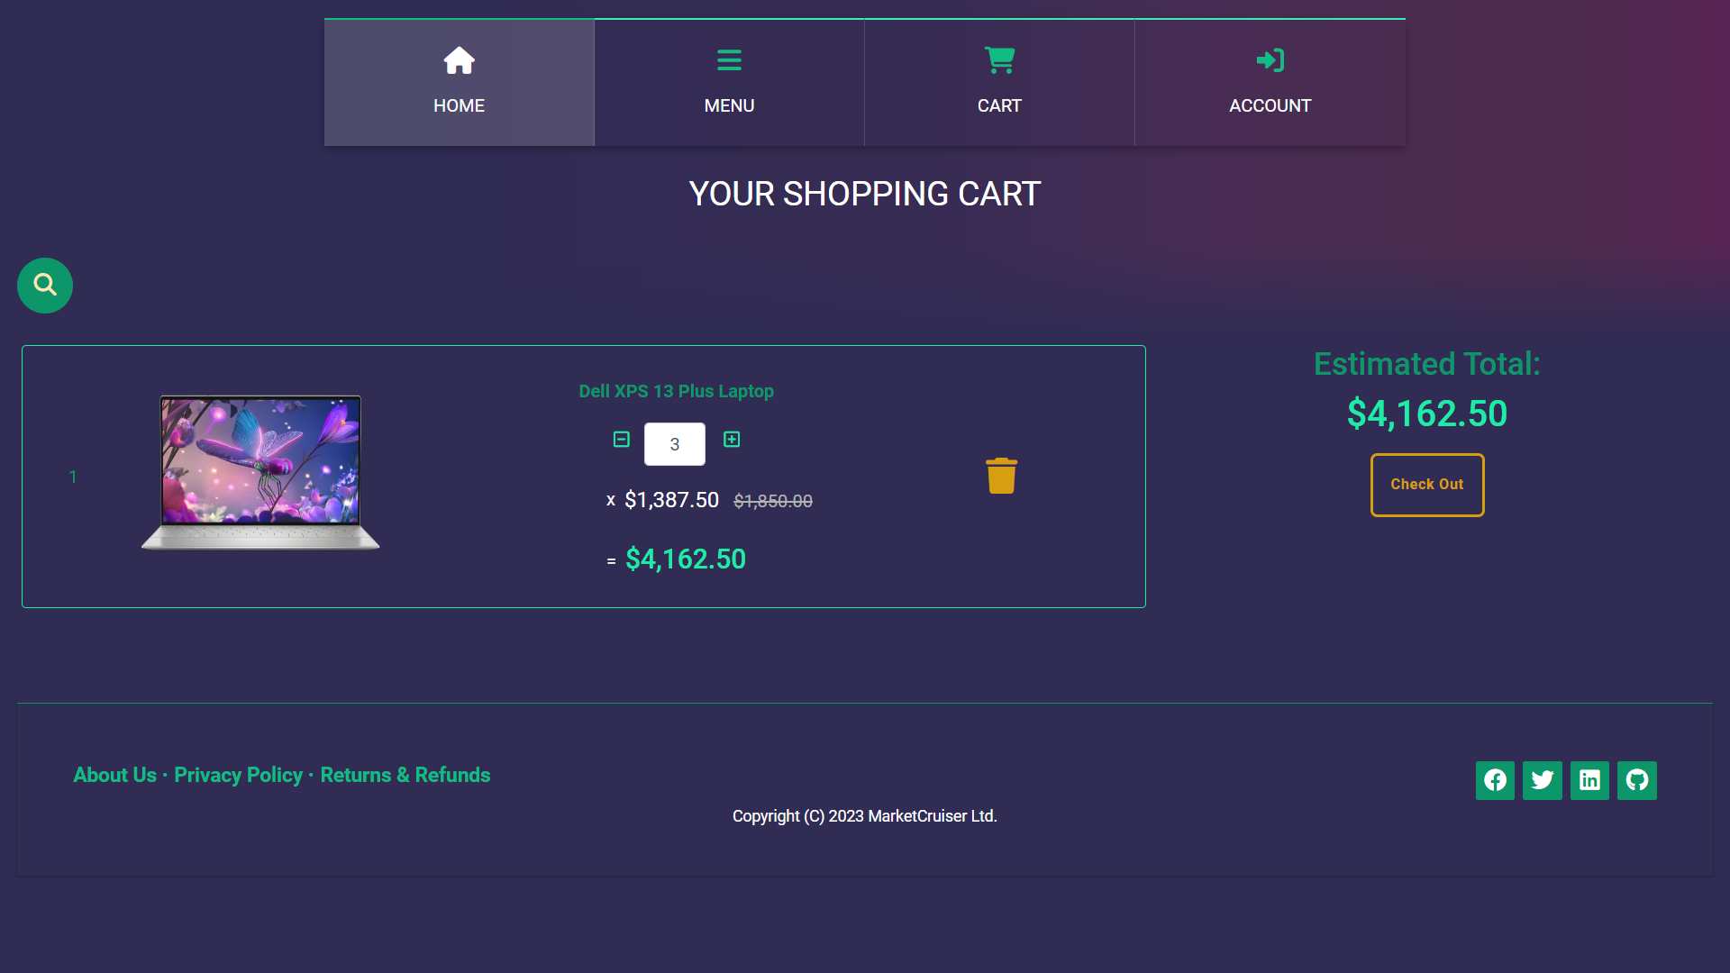Open the About Us page
Image resolution: width=1730 pixels, height=973 pixels.
click(114, 775)
